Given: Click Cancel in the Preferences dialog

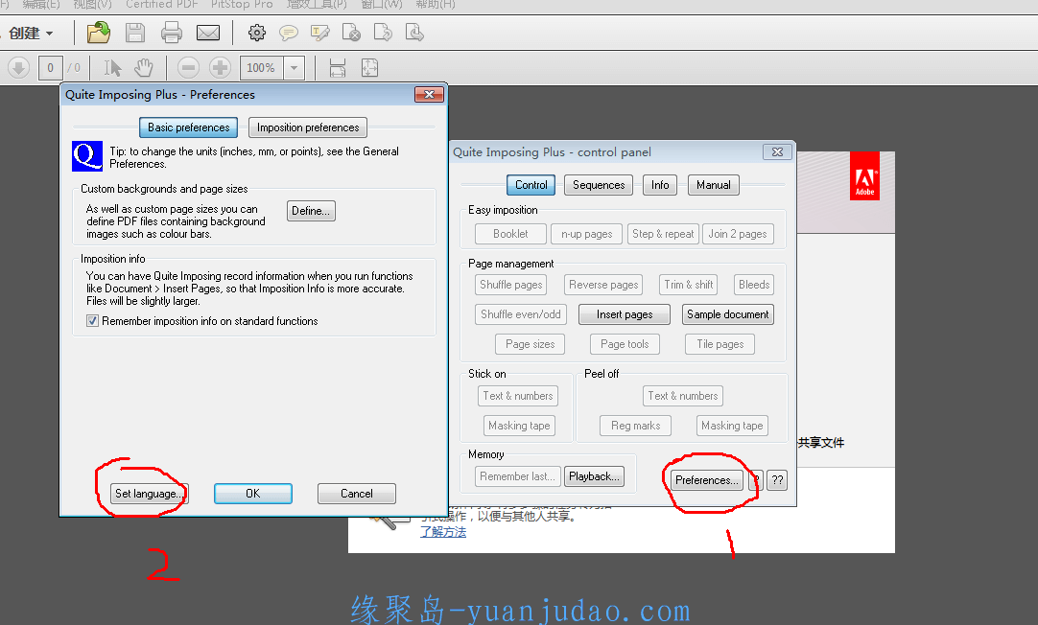Looking at the screenshot, I should (x=357, y=494).
